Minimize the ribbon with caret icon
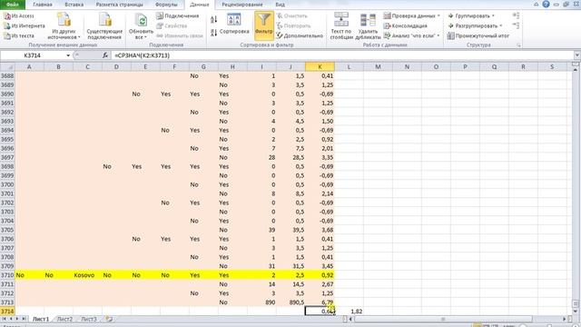The image size is (581, 327). pos(537,5)
